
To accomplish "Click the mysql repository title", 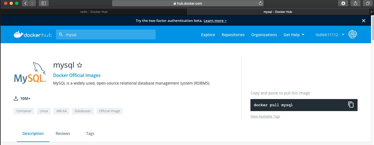I will 64,65.
